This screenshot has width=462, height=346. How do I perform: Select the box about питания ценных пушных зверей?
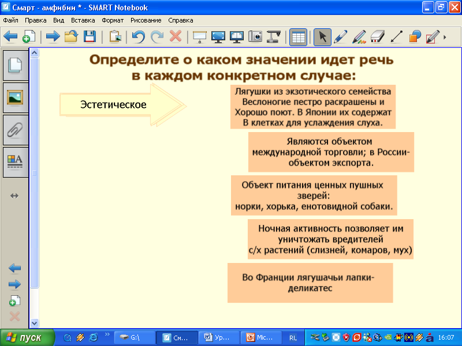click(x=314, y=195)
